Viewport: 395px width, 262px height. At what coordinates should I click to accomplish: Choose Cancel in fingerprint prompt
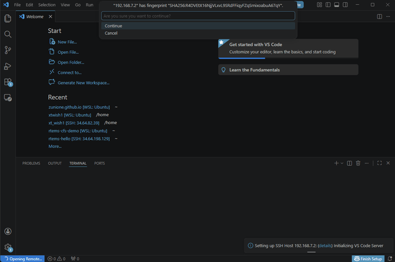[x=198, y=33]
